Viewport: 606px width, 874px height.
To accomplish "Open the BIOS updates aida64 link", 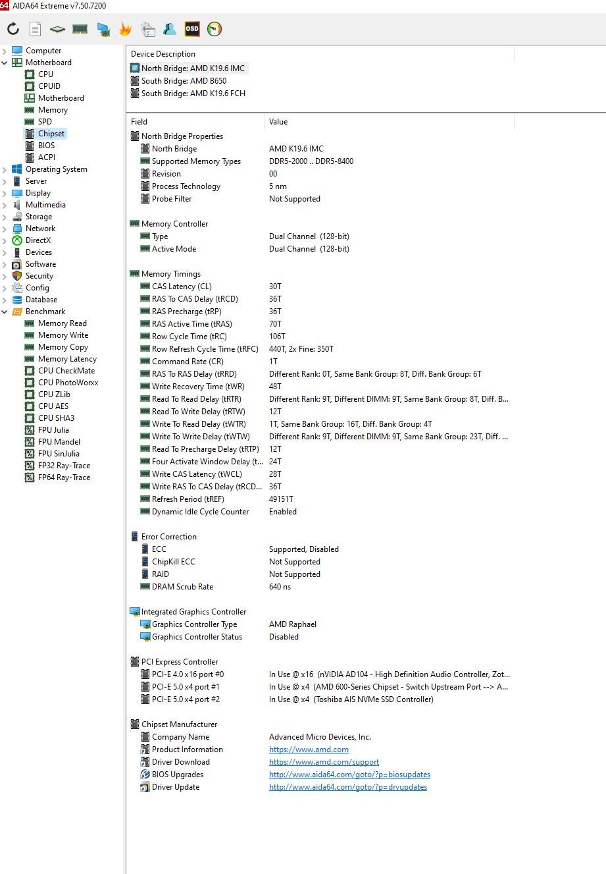I will pyautogui.click(x=349, y=775).
